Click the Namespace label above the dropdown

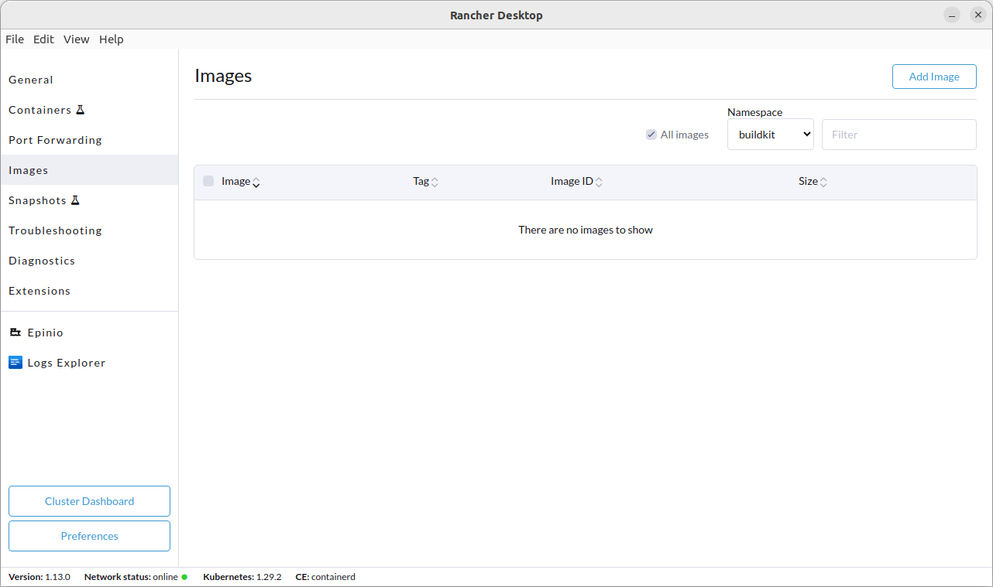coord(755,112)
